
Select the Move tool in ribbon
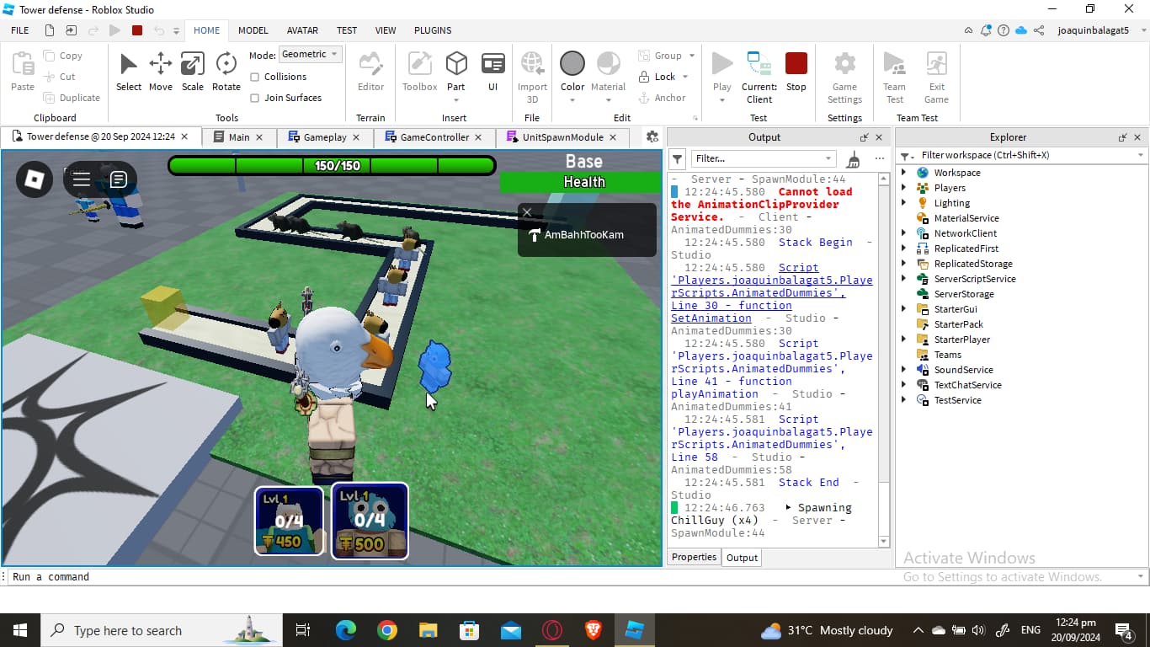tap(160, 72)
